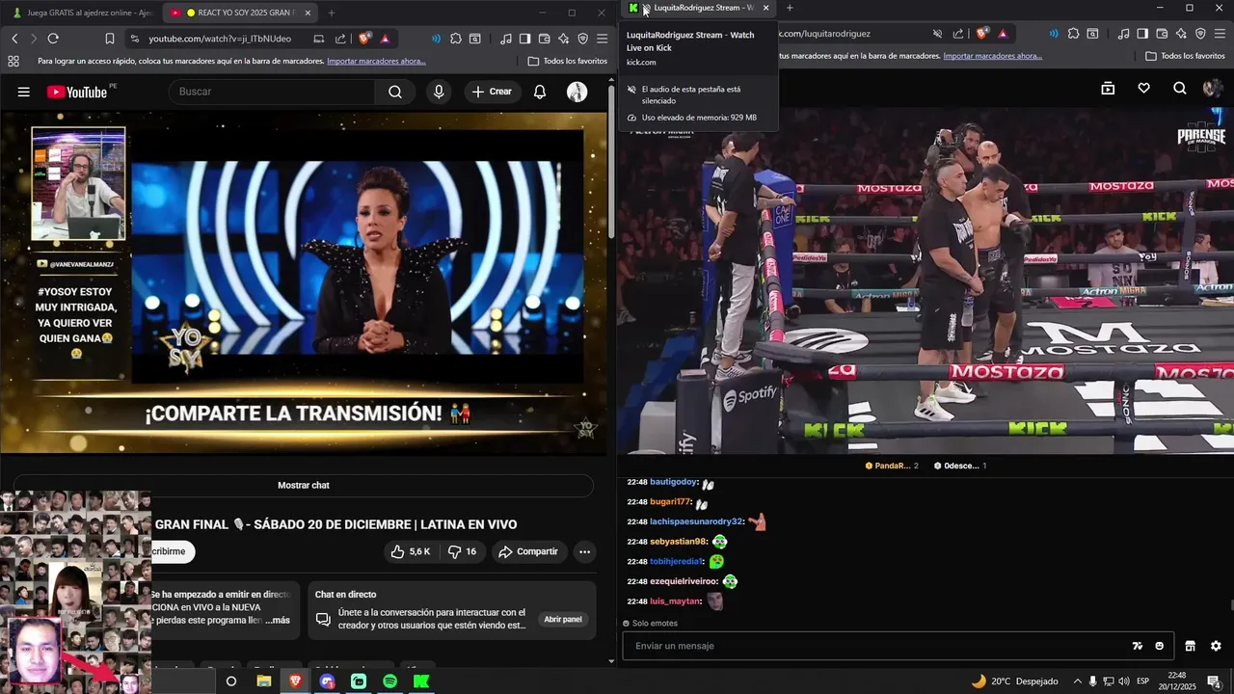Open the browser main menu in YouTube window
1234x694 pixels.
[602, 39]
